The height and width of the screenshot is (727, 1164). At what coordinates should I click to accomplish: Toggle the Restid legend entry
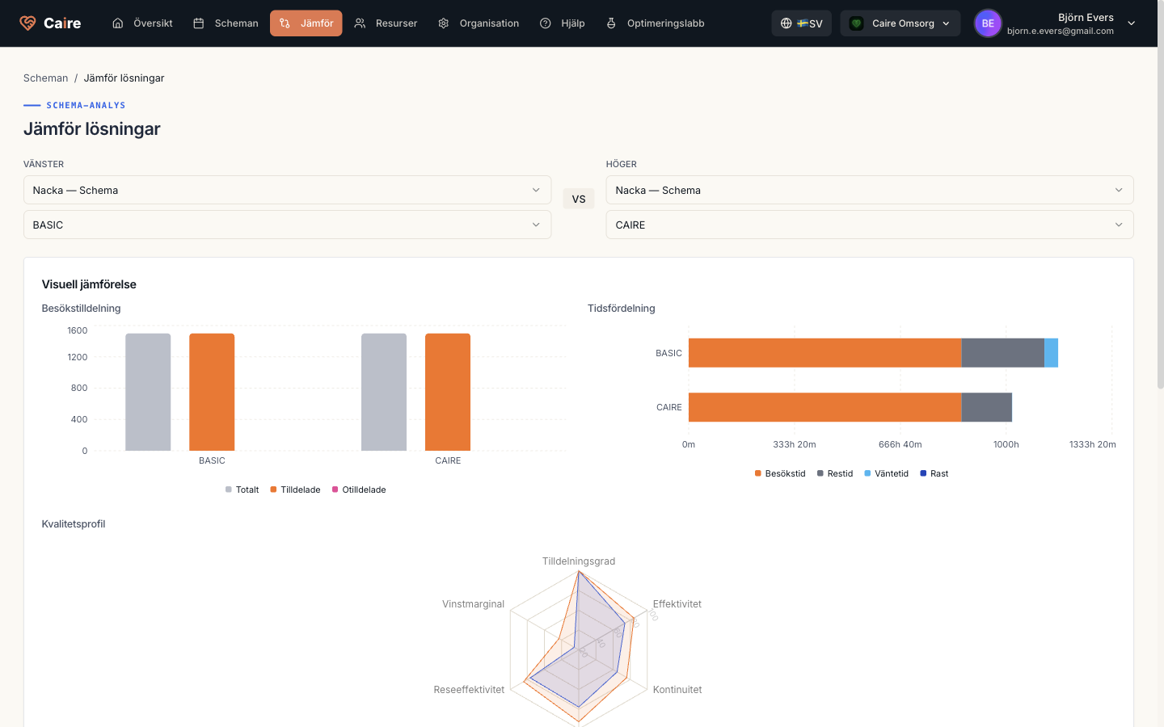(x=835, y=473)
